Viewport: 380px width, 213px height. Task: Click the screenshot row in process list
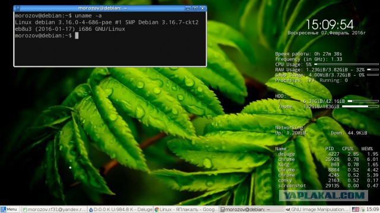(x=328, y=186)
